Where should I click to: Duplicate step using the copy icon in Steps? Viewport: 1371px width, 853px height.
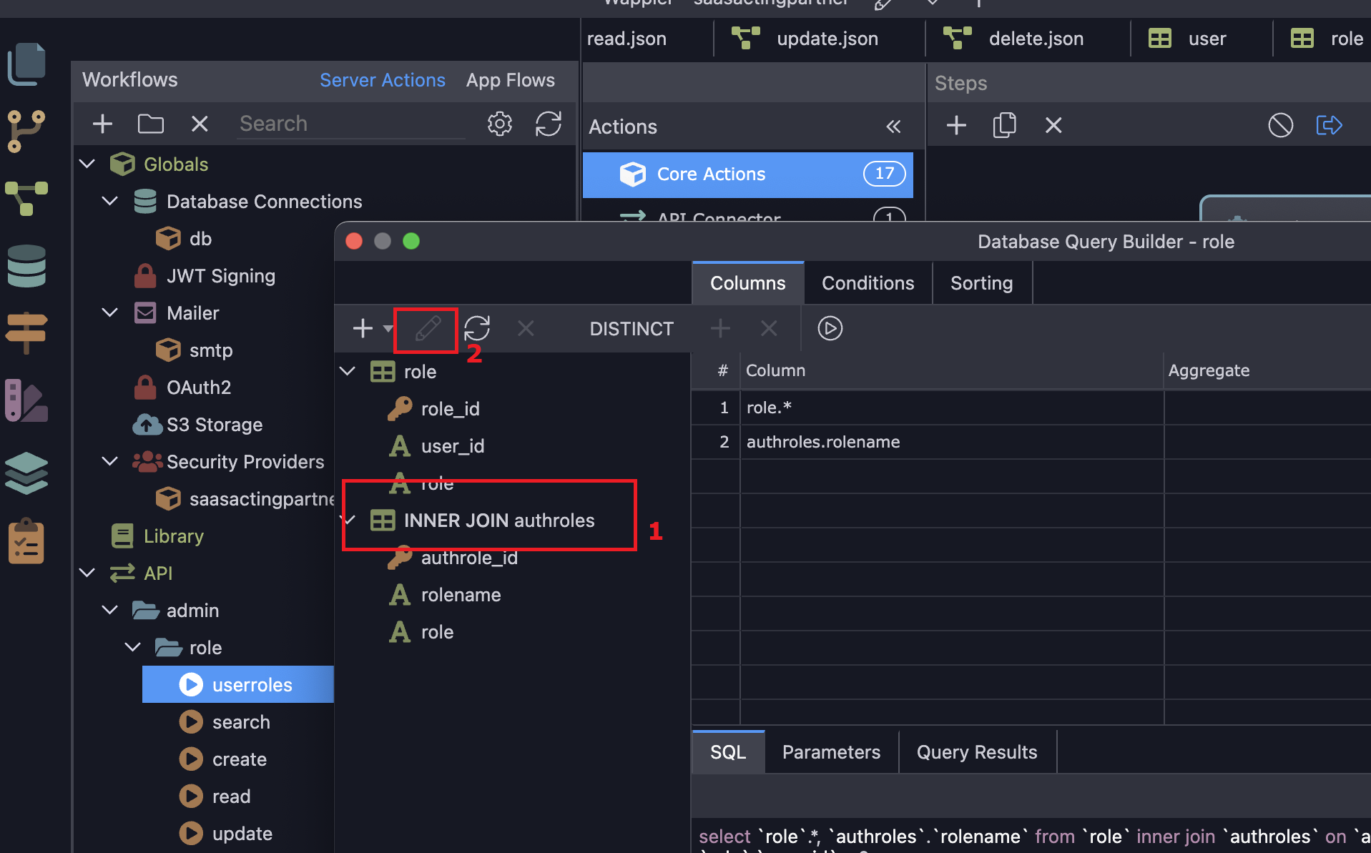coord(1005,125)
